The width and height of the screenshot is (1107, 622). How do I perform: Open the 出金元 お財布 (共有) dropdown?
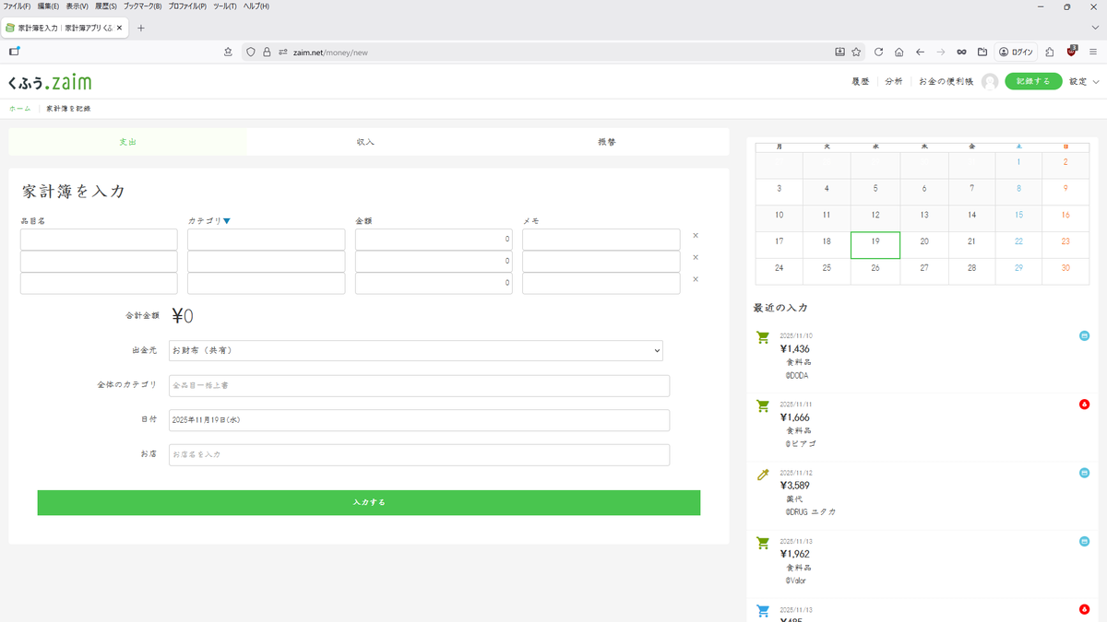[x=416, y=350]
